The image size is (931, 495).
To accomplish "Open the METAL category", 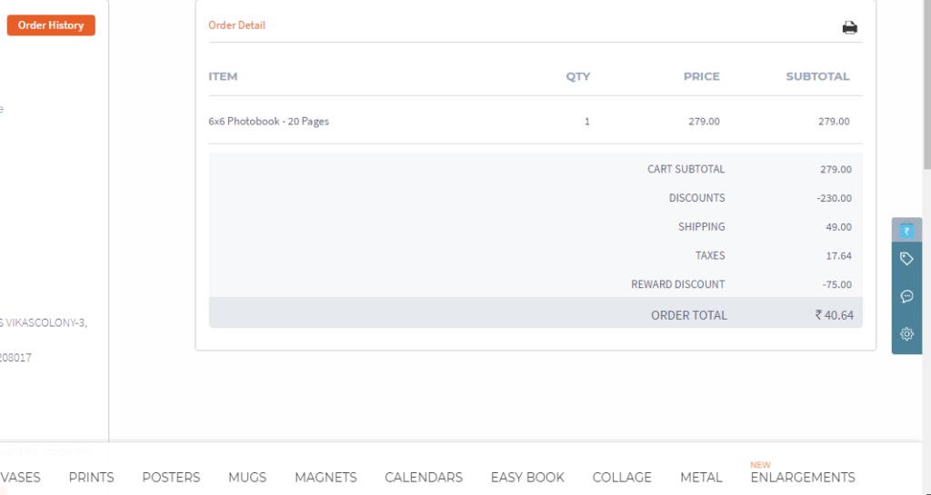I will (x=701, y=477).
